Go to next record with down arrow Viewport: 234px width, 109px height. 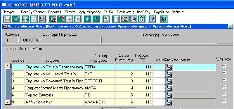coord(96,19)
